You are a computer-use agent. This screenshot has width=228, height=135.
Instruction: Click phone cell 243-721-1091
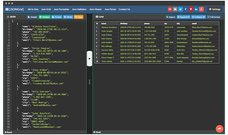[x=153, y=35]
